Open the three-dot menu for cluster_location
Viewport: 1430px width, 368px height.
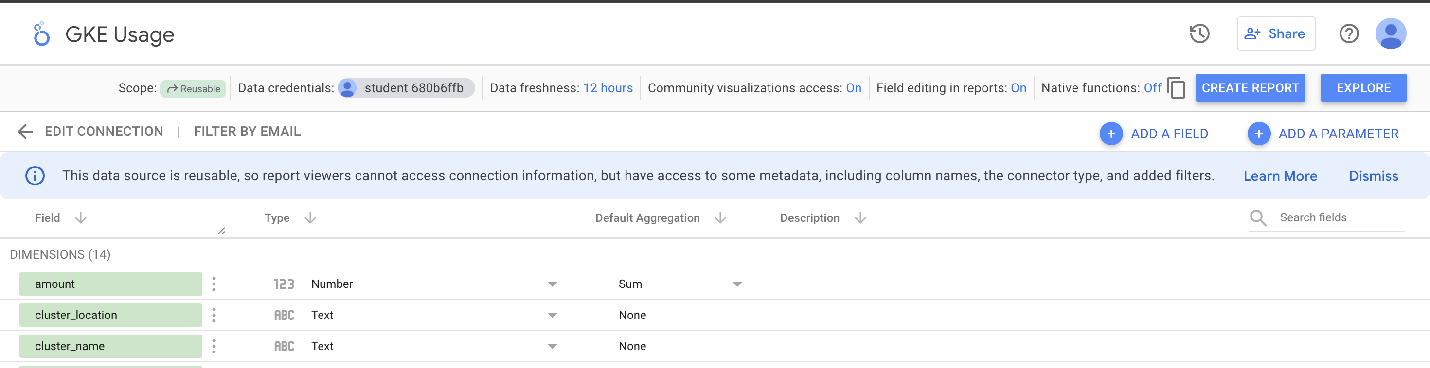(x=214, y=315)
